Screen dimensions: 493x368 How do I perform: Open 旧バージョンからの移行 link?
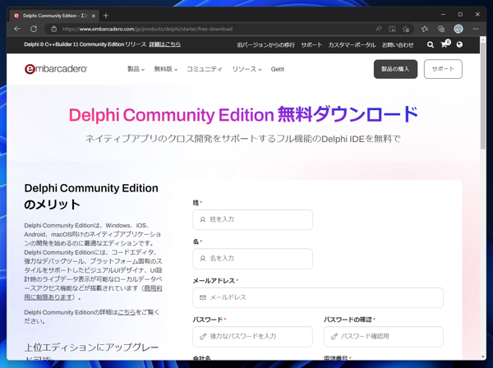pyautogui.click(x=265, y=45)
